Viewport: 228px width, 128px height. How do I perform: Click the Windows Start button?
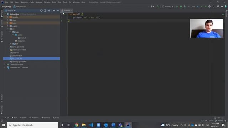pos(4,125)
